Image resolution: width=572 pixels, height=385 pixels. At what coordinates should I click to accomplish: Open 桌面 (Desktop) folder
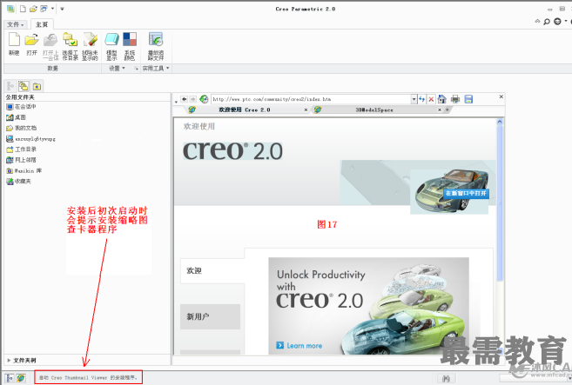(17, 117)
